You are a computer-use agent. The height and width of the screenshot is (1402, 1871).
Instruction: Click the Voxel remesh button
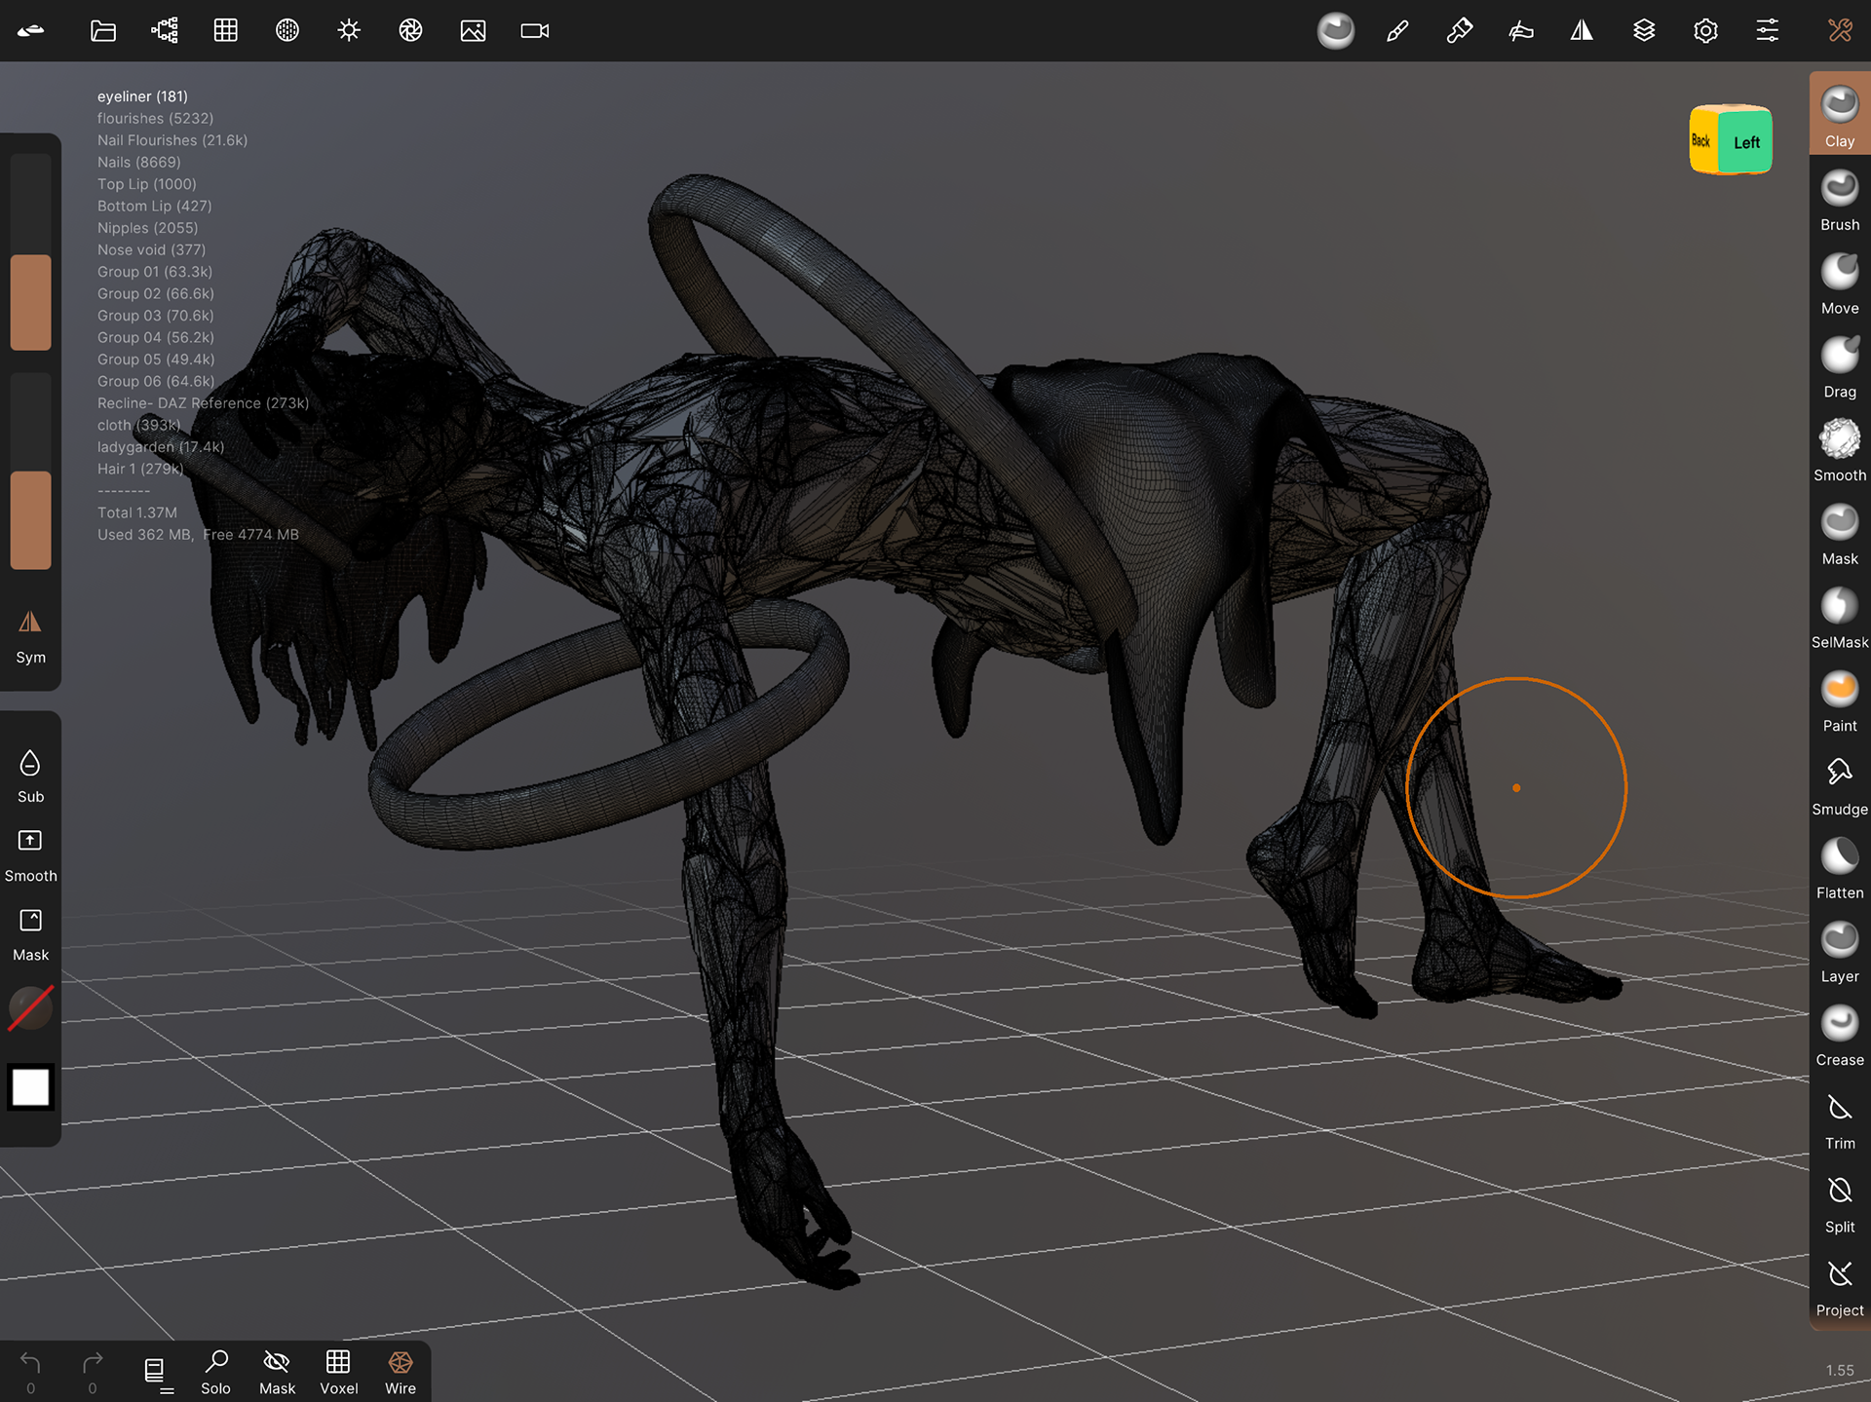tap(338, 1372)
